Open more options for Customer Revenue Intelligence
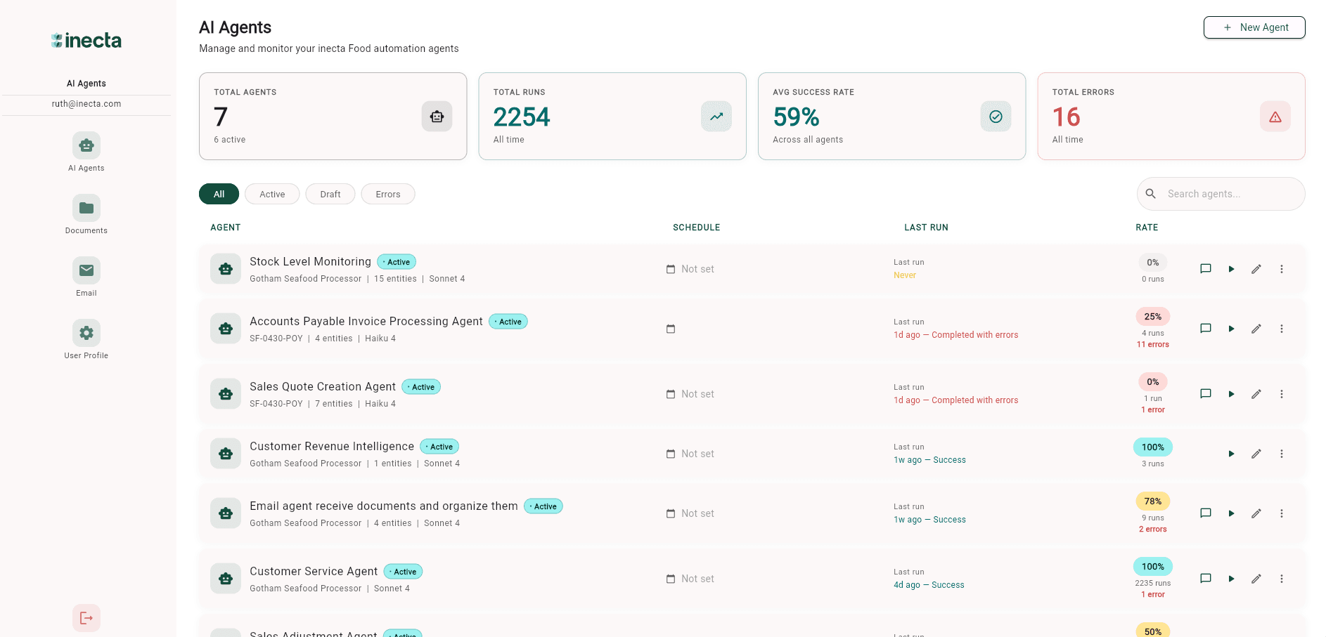 click(1282, 454)
